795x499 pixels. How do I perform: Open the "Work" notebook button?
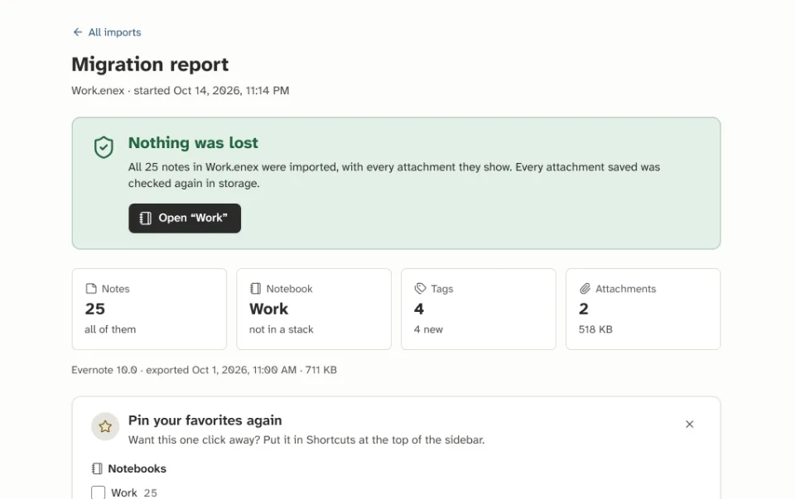tap(185, 218)
